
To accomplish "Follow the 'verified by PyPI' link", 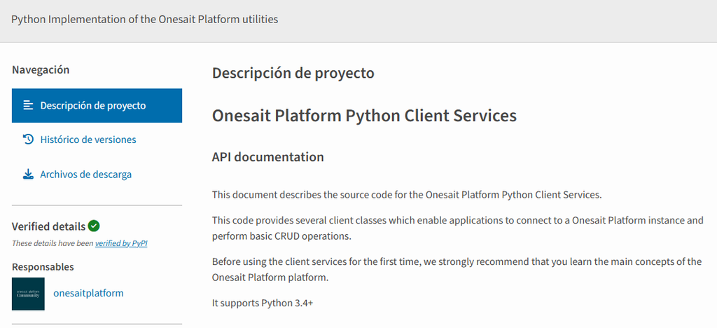I will [x=121, y=244].
